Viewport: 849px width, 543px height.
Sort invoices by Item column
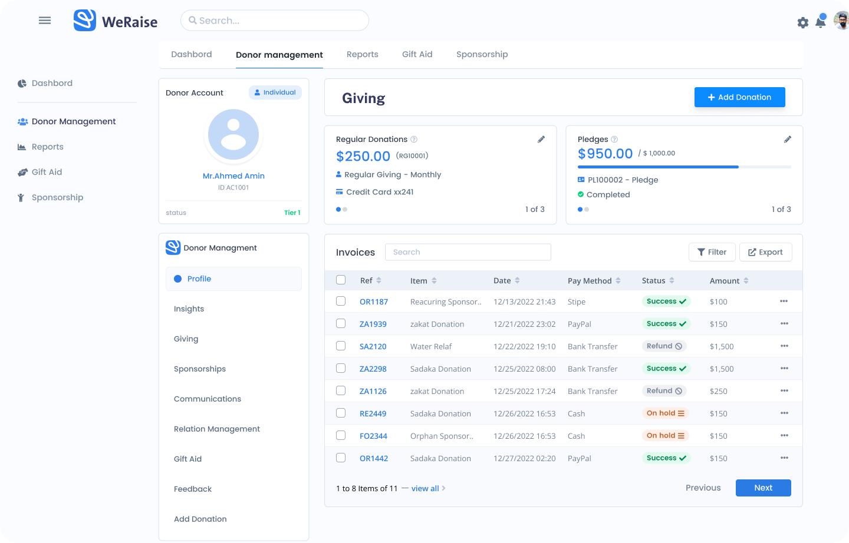434,281
